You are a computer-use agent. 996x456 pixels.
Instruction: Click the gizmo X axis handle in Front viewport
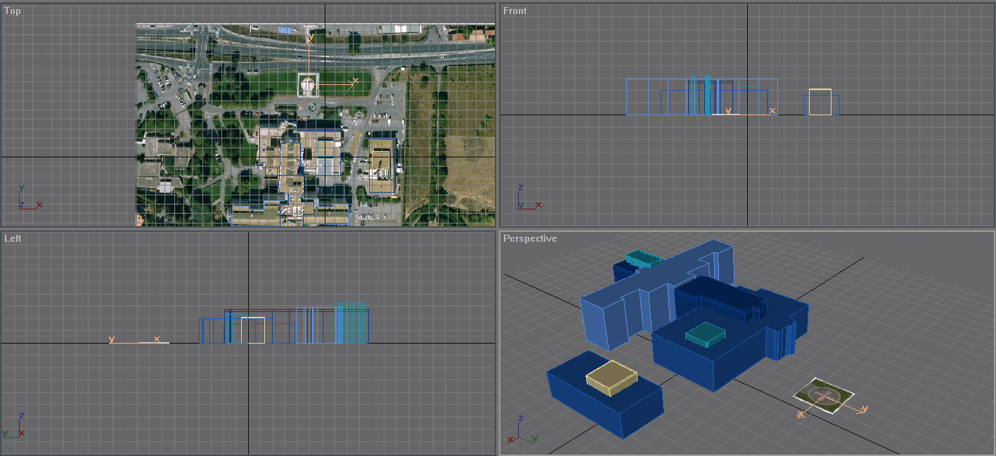coord(772,110)
